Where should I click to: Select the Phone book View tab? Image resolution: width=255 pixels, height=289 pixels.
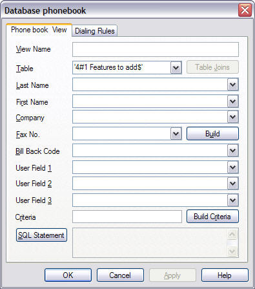[x=39, y=30]
